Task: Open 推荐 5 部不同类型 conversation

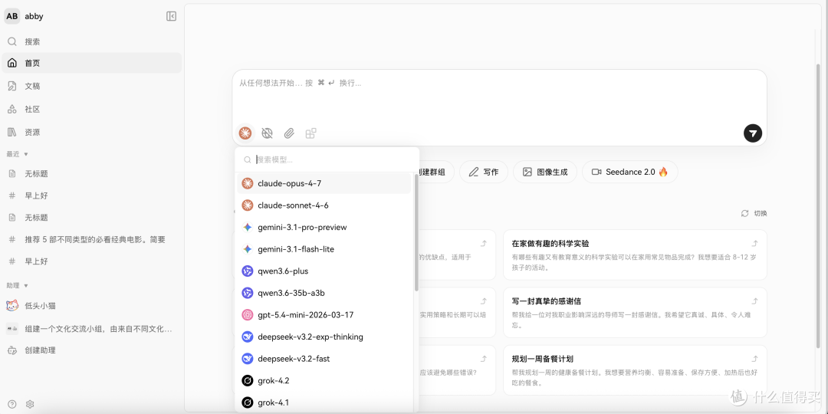Action: coord(92,239)
